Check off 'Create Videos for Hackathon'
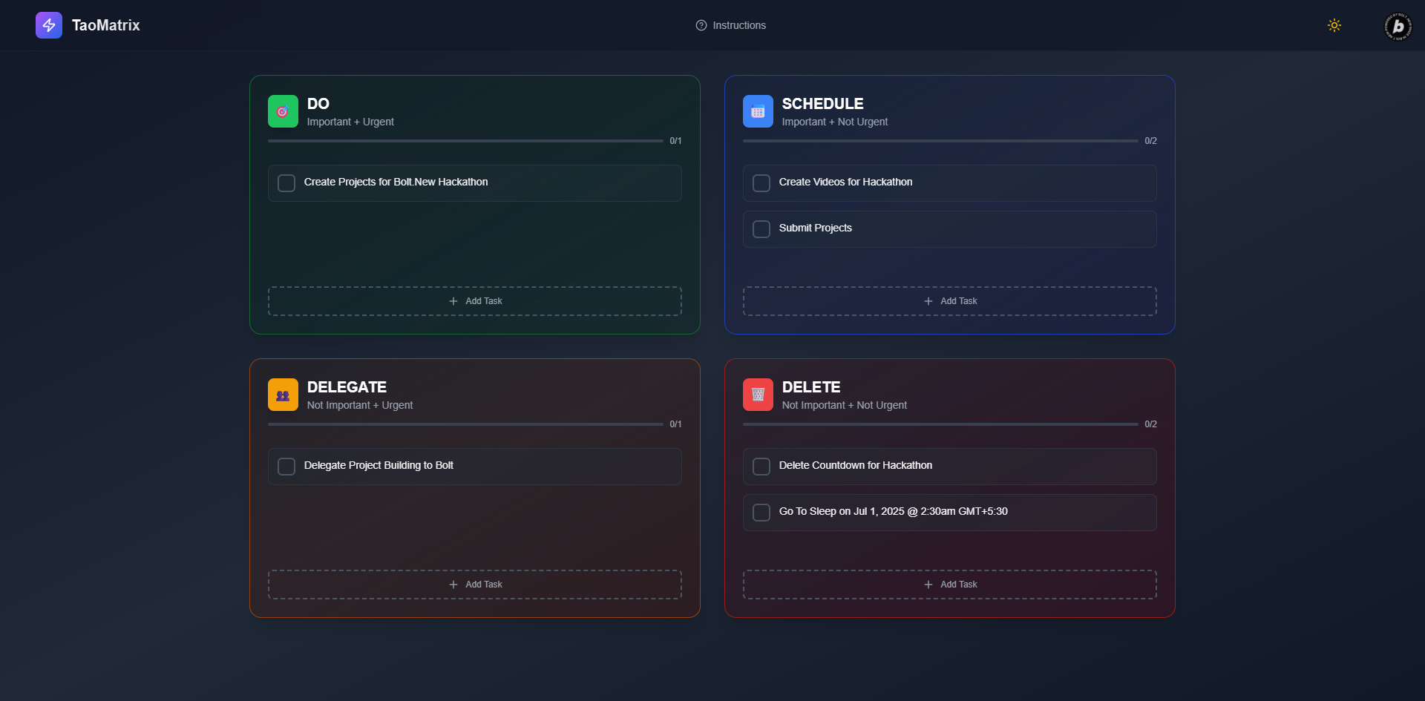The width and height of the screenshot is (1425, 701). tap(761, 182)
